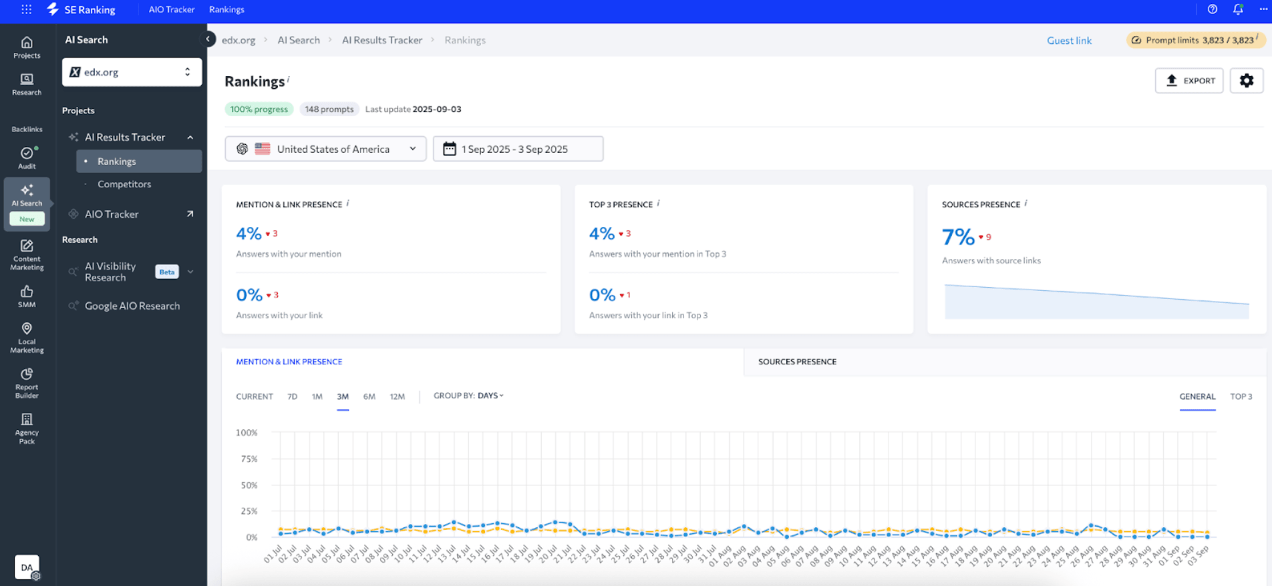This screenshot has height=586, width=1272.
Task: Open the Audit tool icon
Action: click(27, 158)
